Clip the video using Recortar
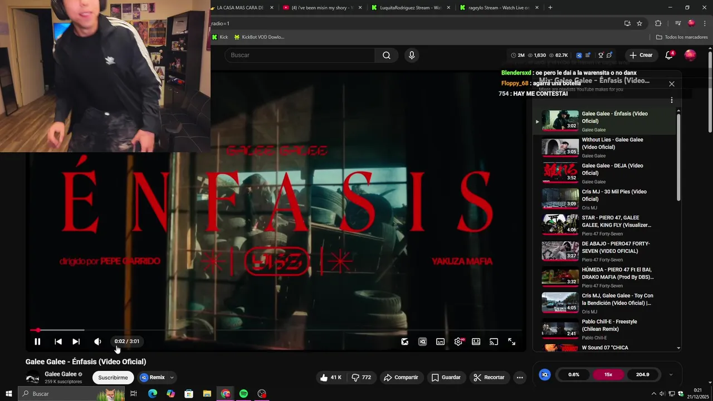This screenshot has width=713, height=401. pos(489,377)
